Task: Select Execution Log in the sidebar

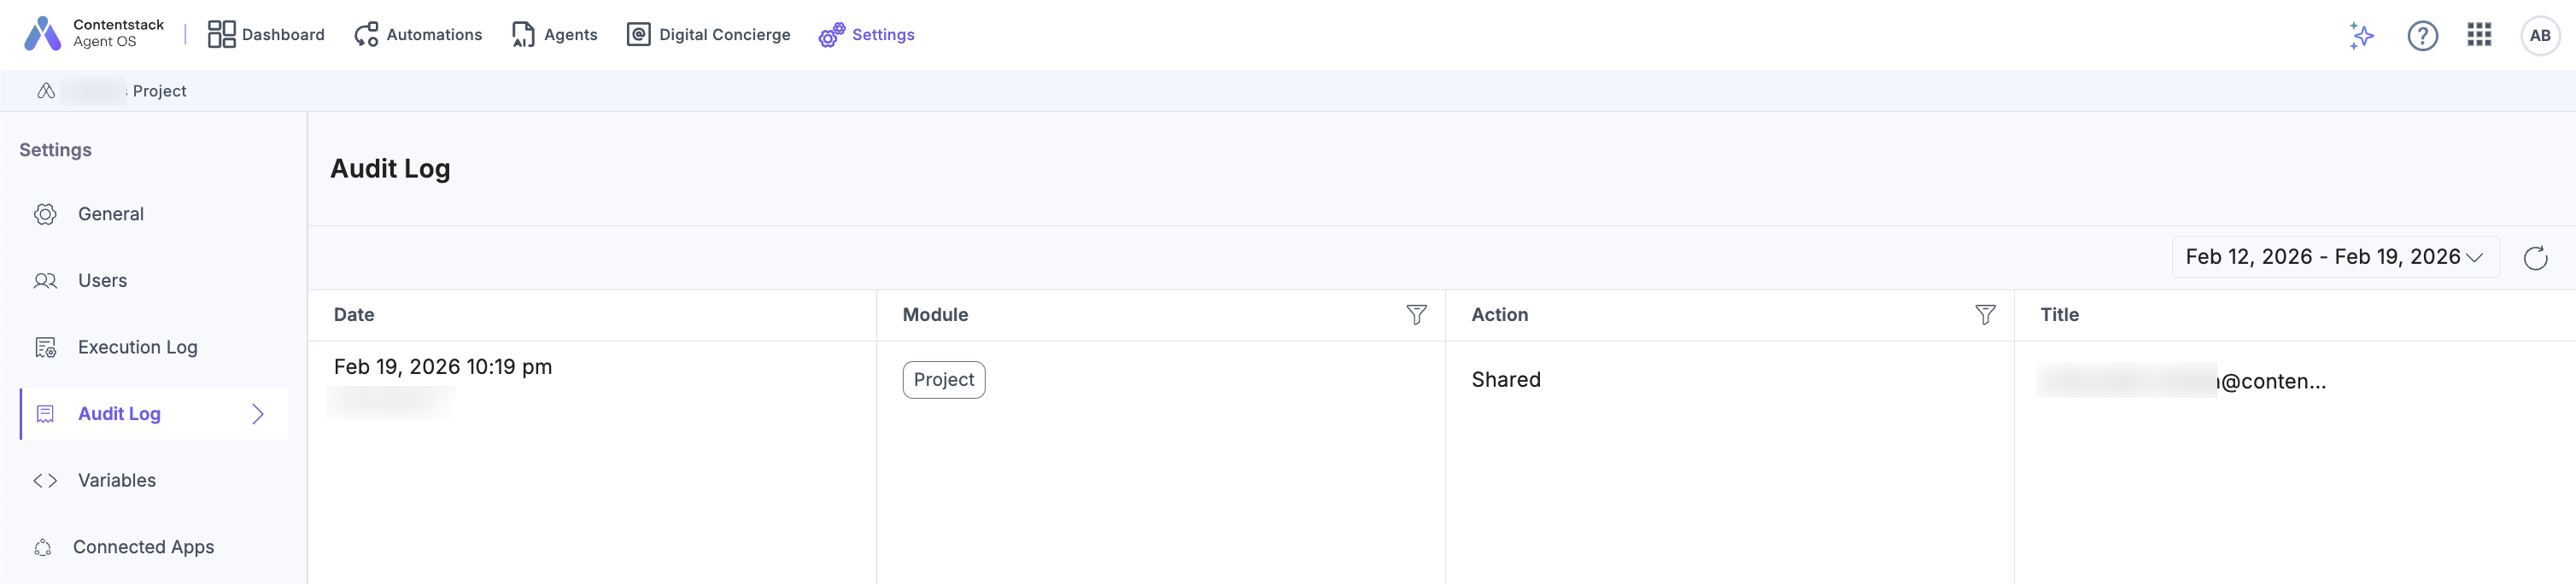Action: click(137, 347)
